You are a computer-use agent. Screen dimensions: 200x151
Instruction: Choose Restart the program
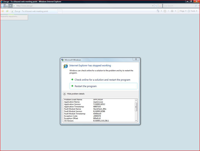[x=103, y=86]
